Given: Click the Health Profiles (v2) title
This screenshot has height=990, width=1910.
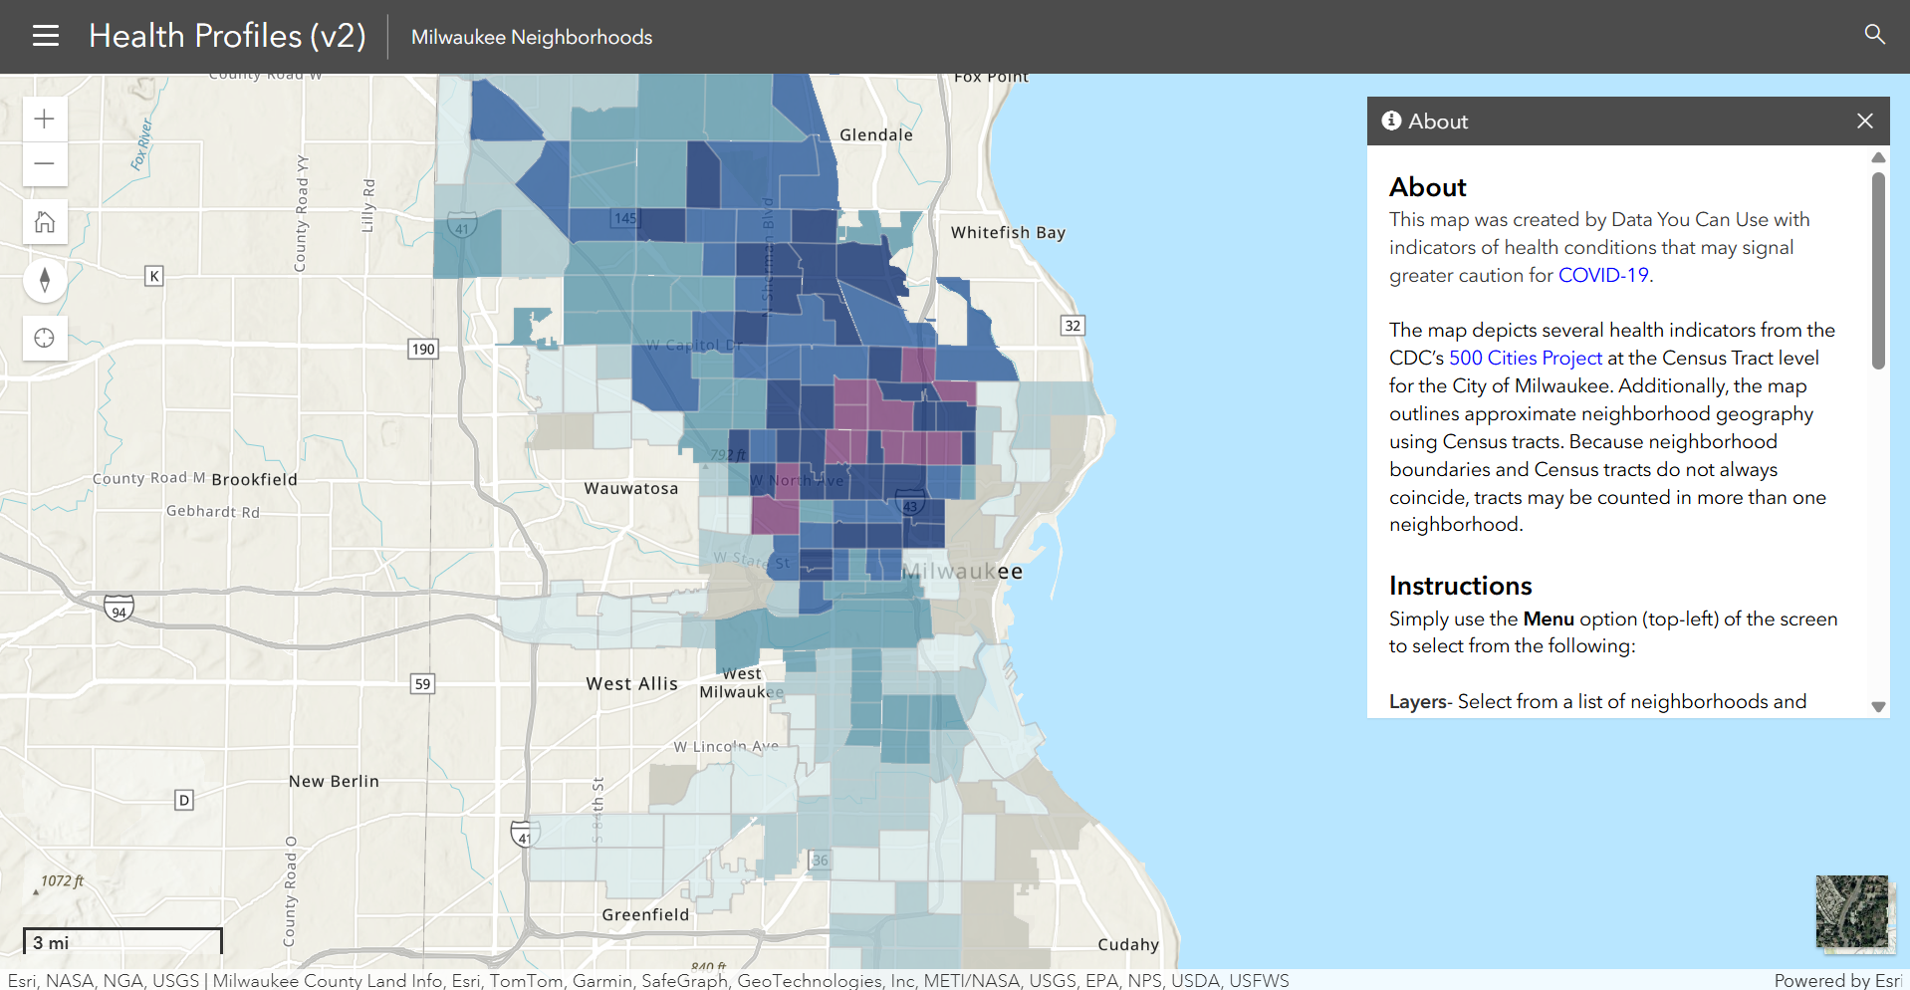Looking at the screenshot, I should 227,37.
